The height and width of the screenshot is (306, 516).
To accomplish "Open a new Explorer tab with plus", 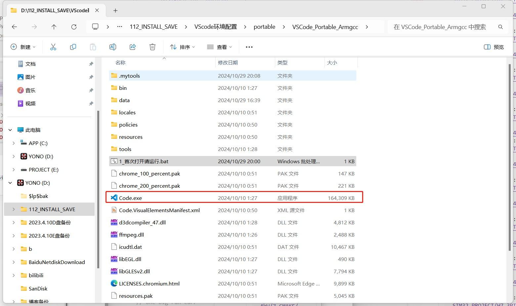I will point(115,11).
